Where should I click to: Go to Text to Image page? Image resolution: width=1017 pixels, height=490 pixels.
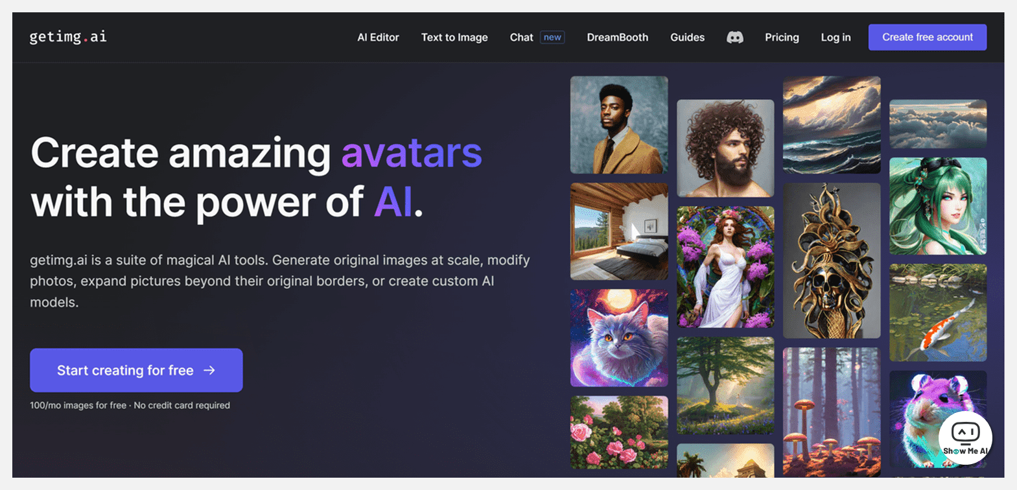(454, 38)
